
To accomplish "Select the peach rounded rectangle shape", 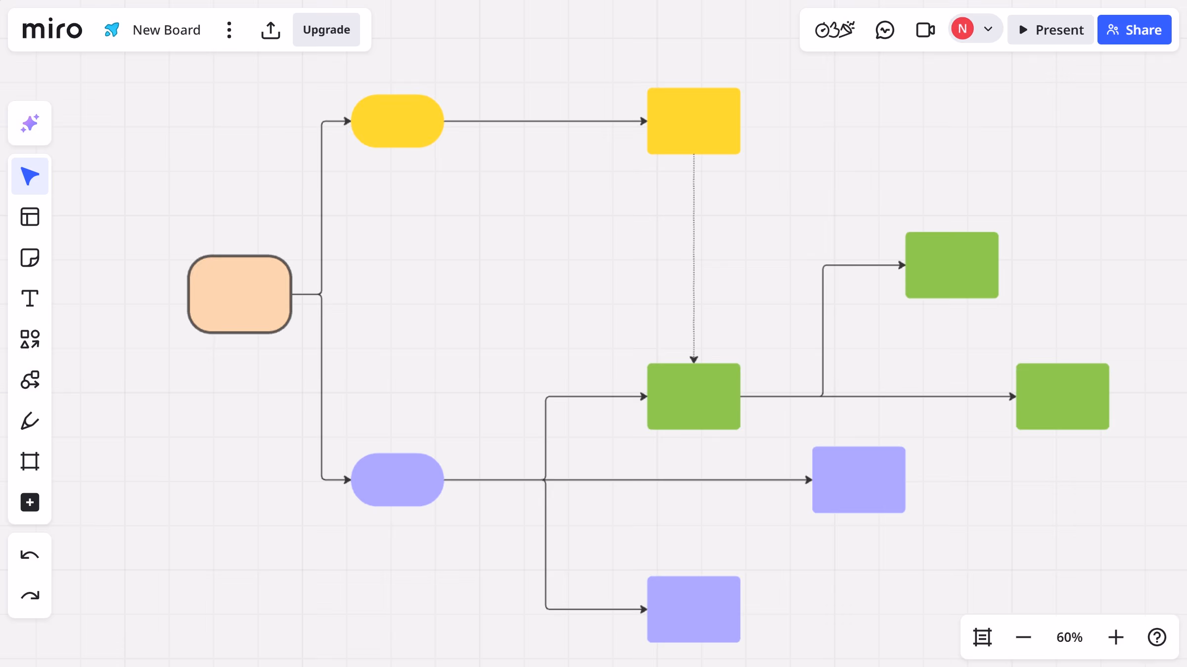I will [x=240, y=294].
